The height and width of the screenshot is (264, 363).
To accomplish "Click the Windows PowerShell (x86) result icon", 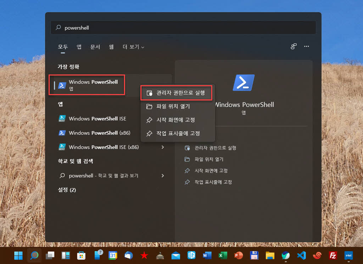I will coord(62,133).
